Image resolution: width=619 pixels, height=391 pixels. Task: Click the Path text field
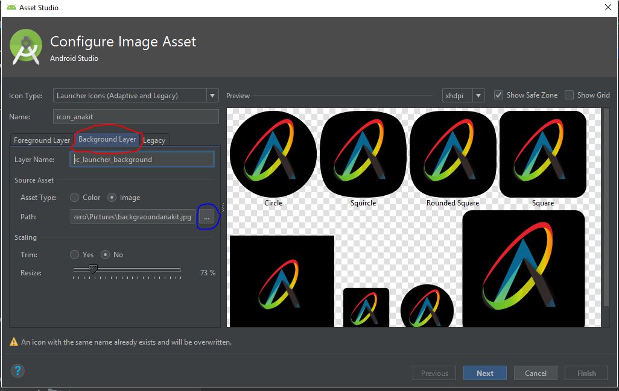(133, 217)
